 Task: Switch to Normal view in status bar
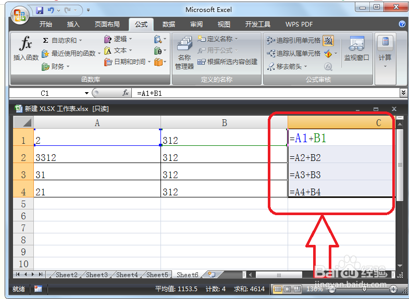[278, 289]
